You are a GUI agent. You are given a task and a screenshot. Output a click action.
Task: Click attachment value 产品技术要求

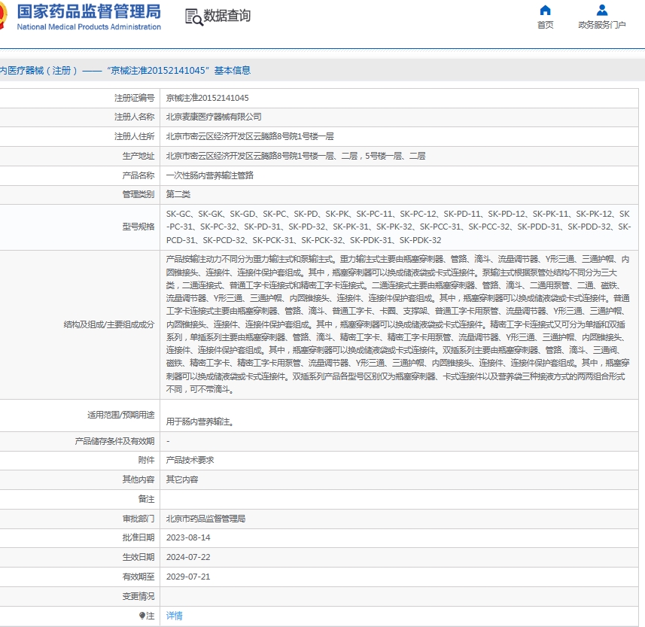pyautogui.click(x=190, y=460)
